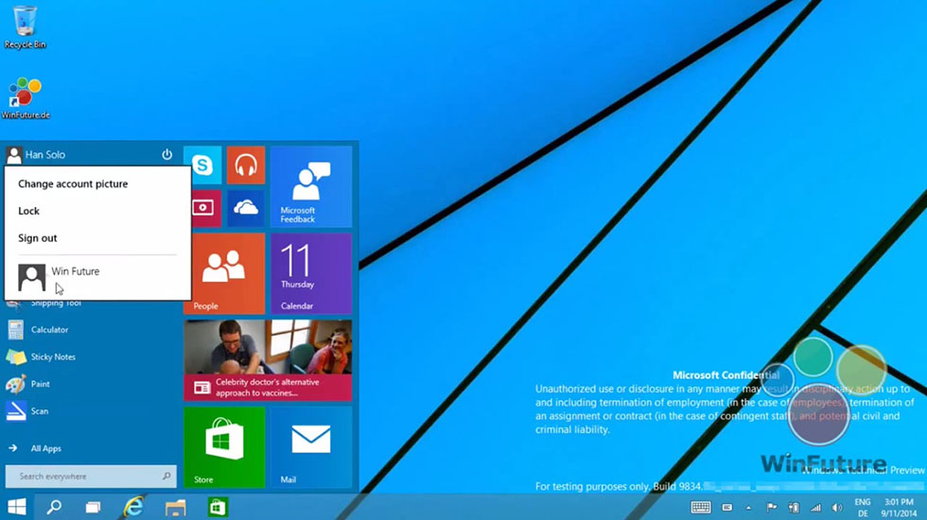Open Internet Explorer from the taskbar
The width and height of the screenshot is (927, 520).
(133, 507)
